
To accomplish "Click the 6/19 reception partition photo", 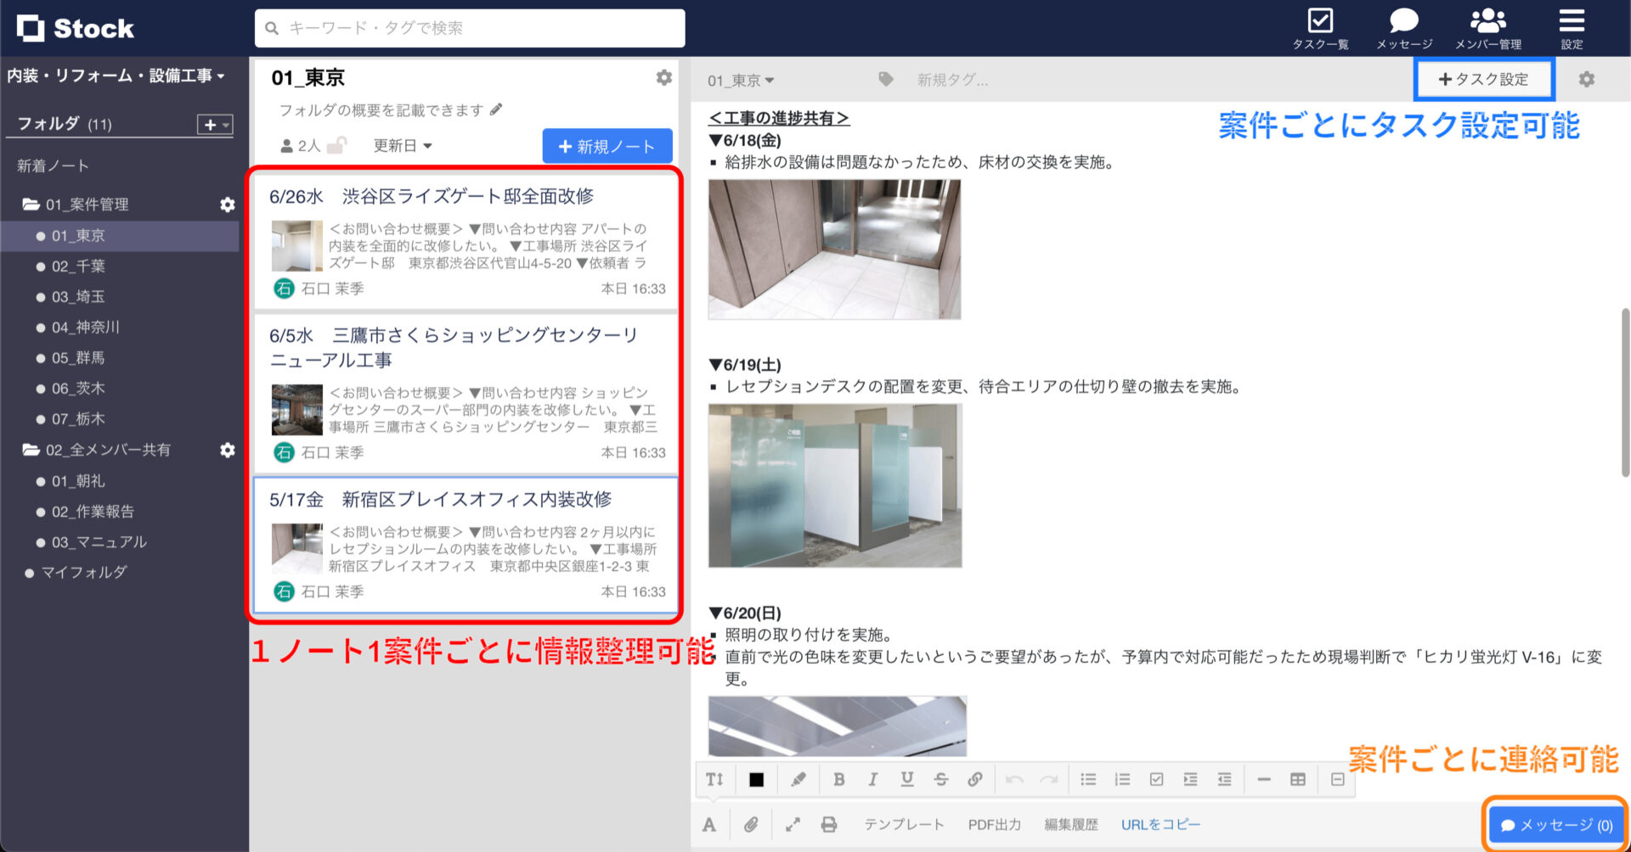I will point(835,485).
